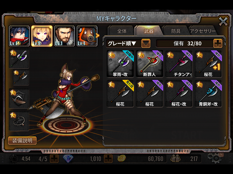Add diamonds with the plus button

pyautogui.click(x=108, y=159)
